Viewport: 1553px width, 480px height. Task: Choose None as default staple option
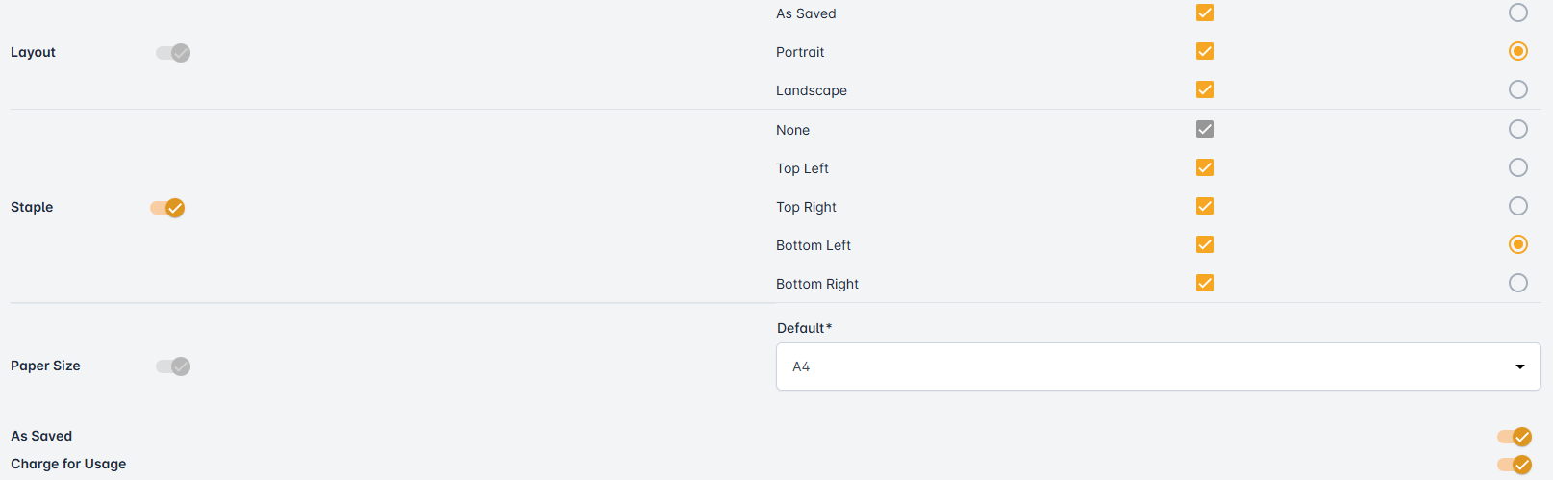click(1518, 129)
